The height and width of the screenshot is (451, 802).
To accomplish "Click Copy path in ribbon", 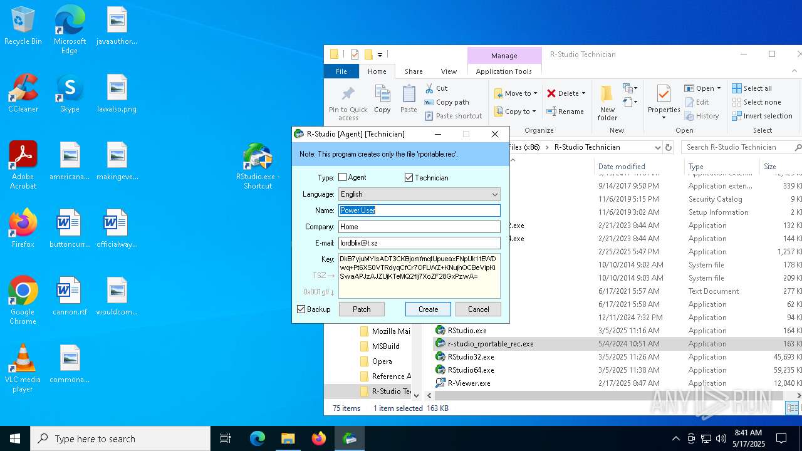I will 447,102.
